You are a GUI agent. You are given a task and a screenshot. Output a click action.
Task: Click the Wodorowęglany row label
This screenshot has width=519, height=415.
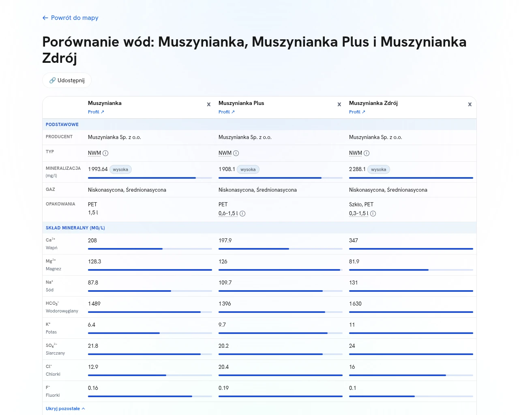pos(62,311)
